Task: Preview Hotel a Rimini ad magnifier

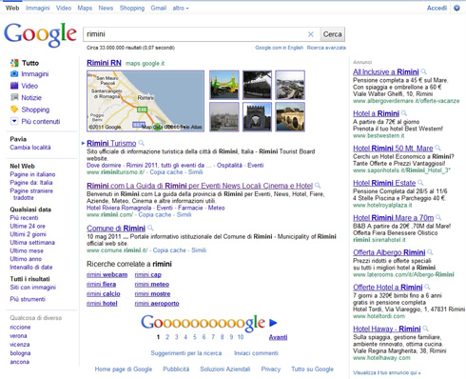Action: tap(404, 113)
